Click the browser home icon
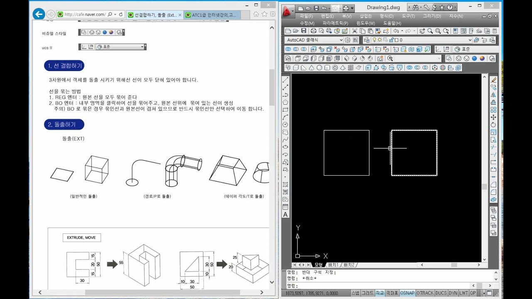This screenshot has height=299, width=532. pyautogui.click(x=256, y=14)
